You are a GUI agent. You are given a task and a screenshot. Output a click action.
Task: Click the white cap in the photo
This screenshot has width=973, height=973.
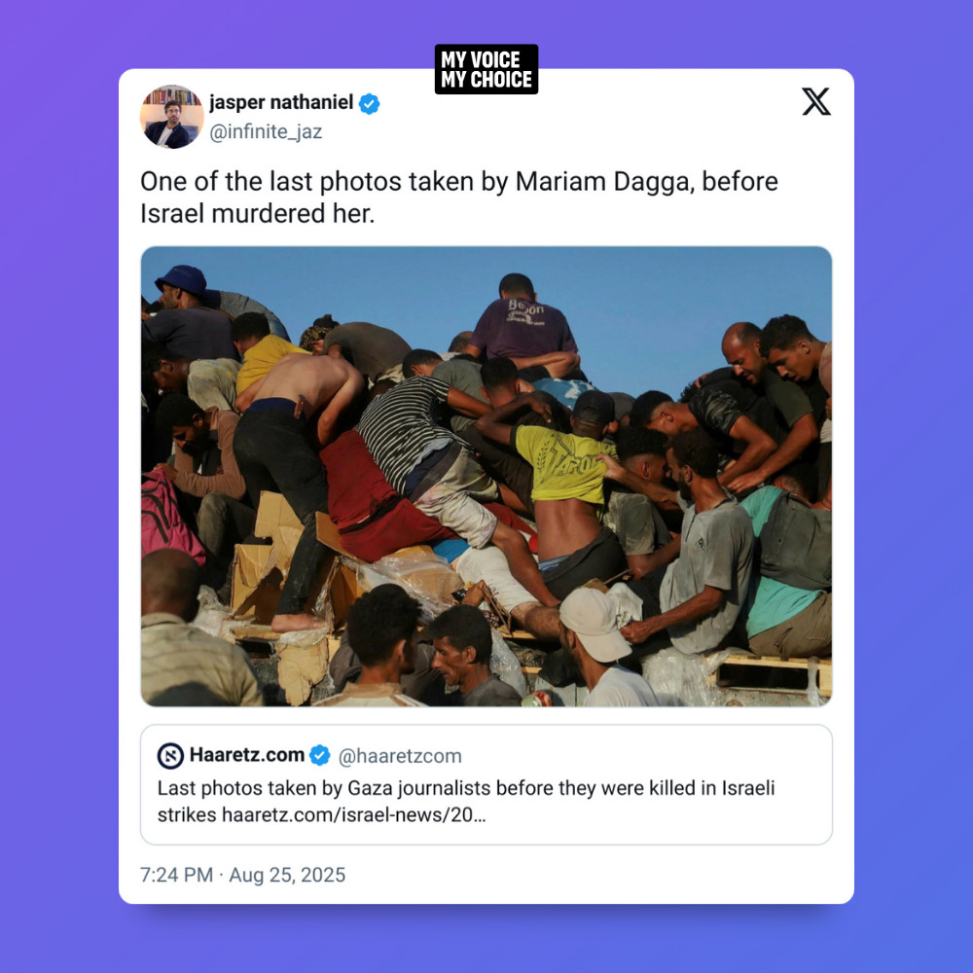click(x=594, y=623)
